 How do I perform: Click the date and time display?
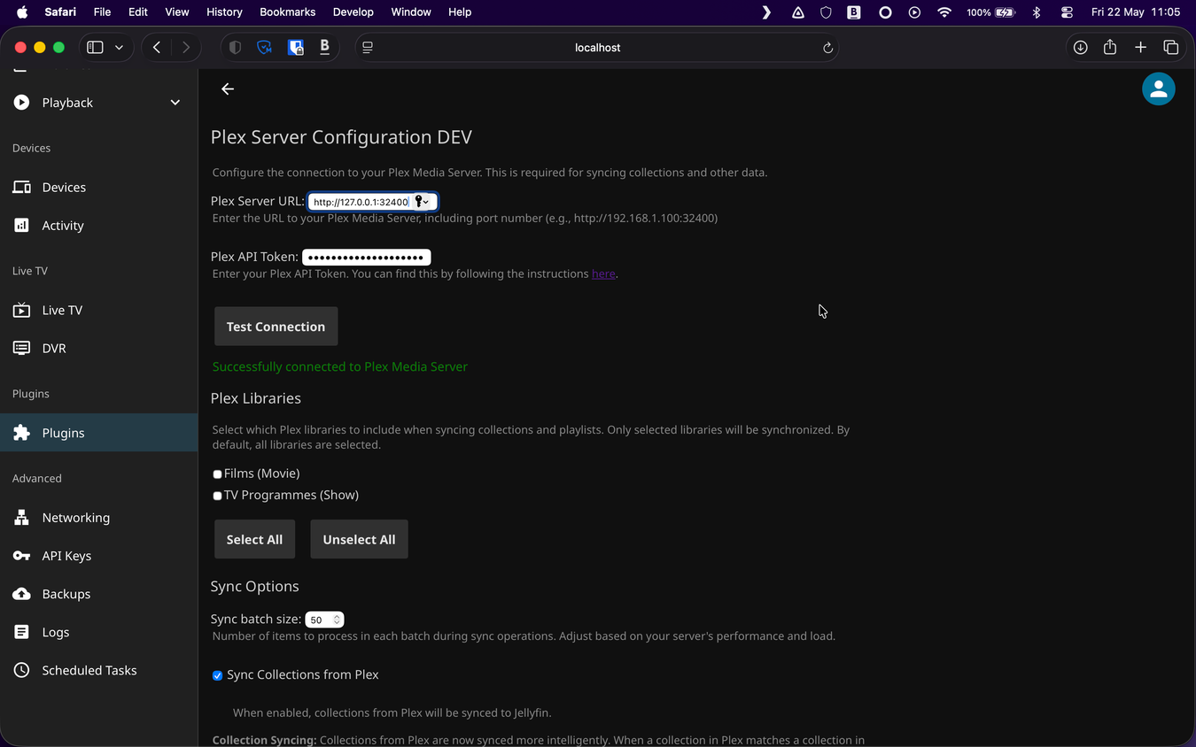pyautogui.click(x=1136, y=12)
